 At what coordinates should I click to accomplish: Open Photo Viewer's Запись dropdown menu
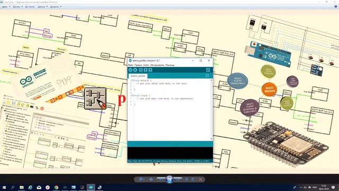point(42,7)
